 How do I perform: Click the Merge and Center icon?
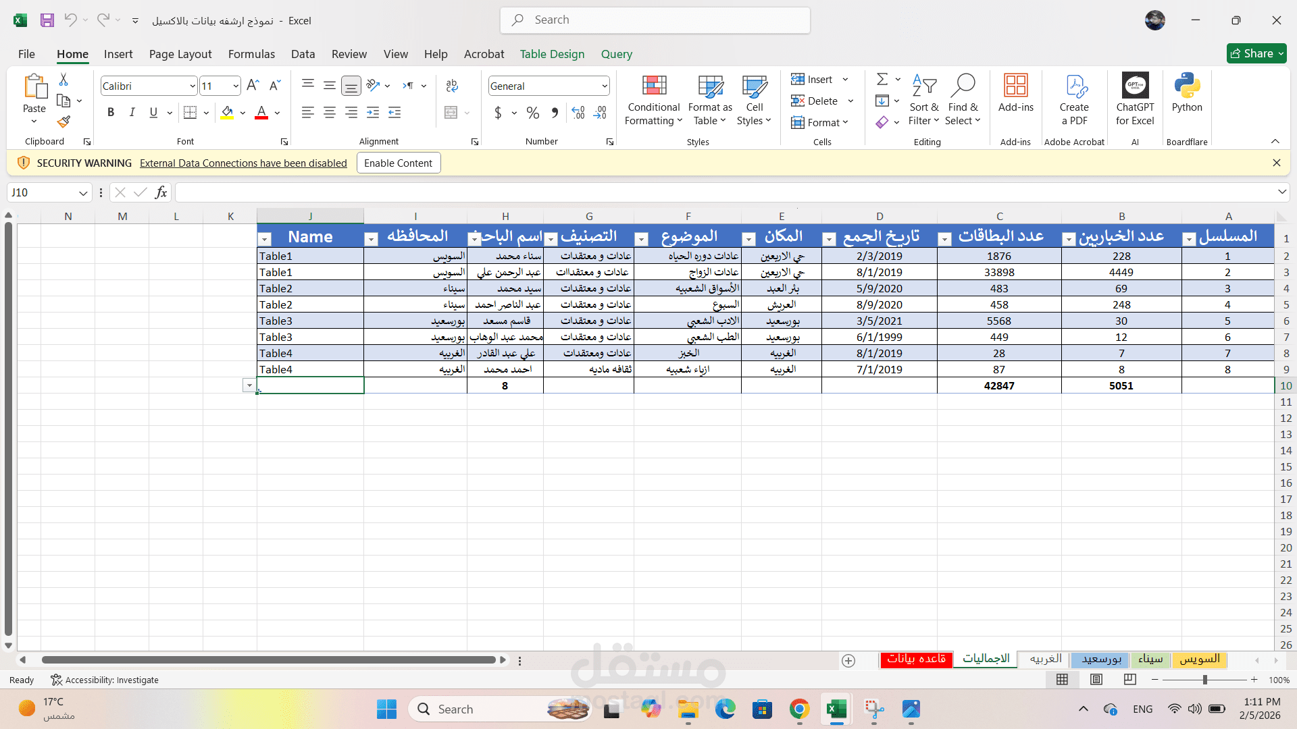click(x=451, y=113)
